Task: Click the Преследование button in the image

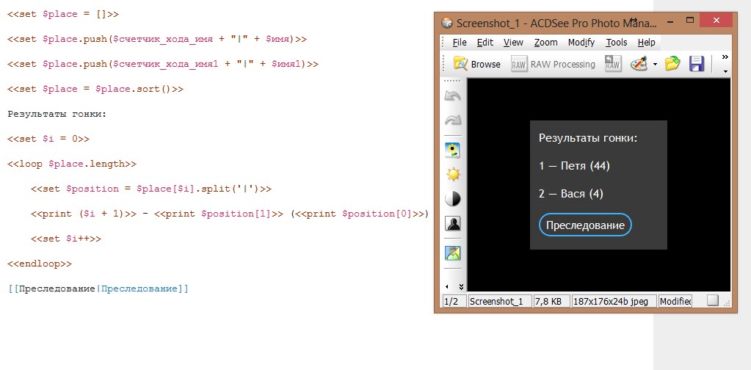Action: [x=585, y=225]
